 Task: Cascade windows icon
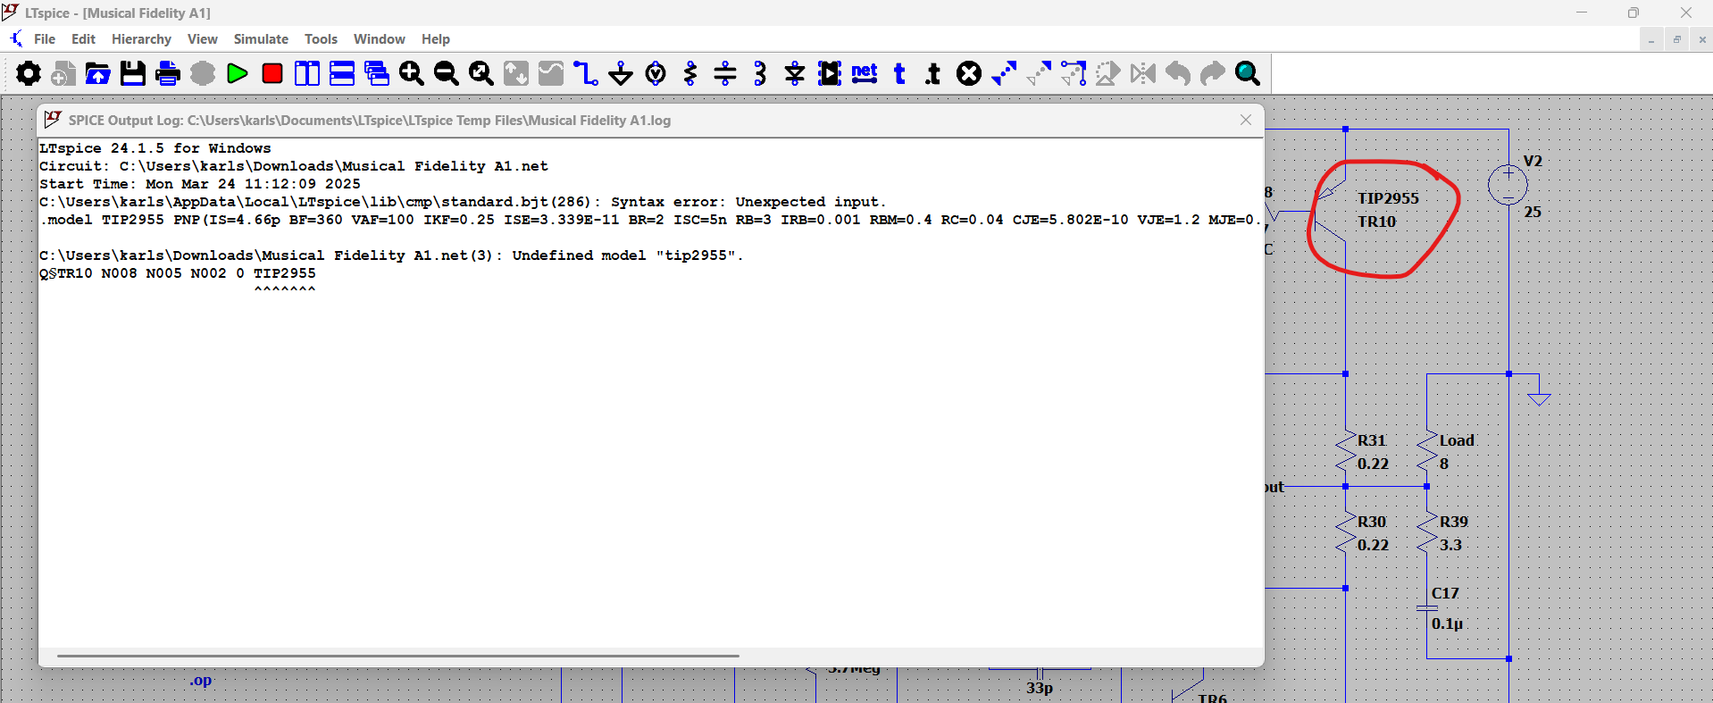[x=377, y=73]
